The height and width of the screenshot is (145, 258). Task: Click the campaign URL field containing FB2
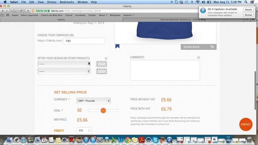point(84,41)
